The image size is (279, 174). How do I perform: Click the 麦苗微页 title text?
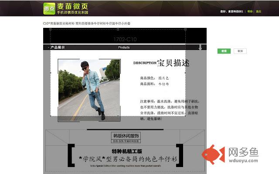point(72,7)
